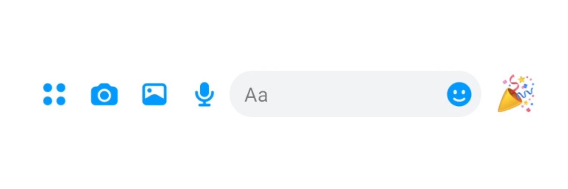Click the blue microphone icon

click(x=204, y=94)
